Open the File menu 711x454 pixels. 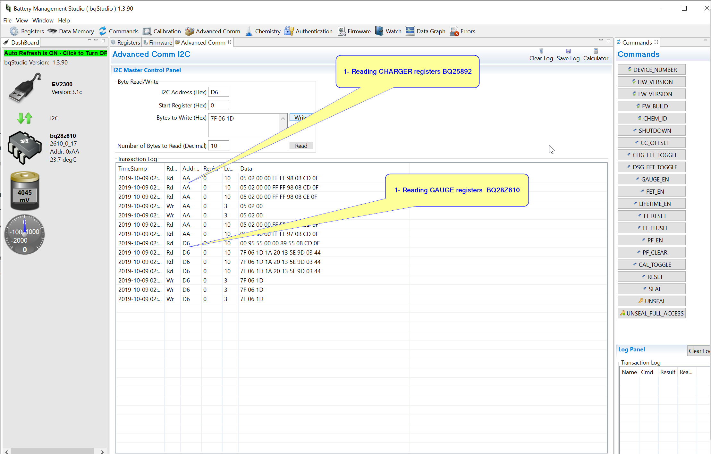(7, 20)
